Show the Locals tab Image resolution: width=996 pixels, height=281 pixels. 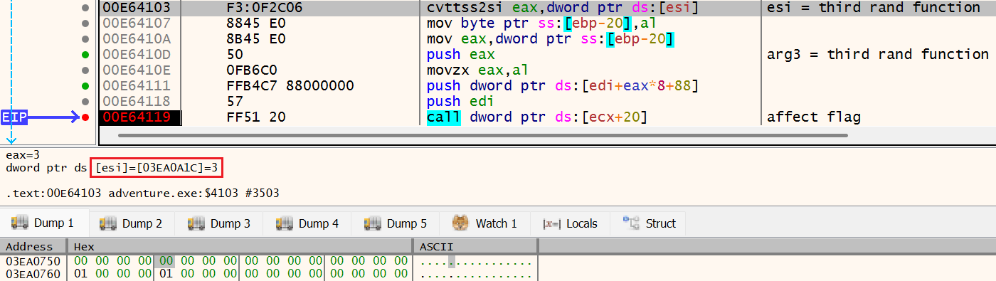click(x=570, y=223)
